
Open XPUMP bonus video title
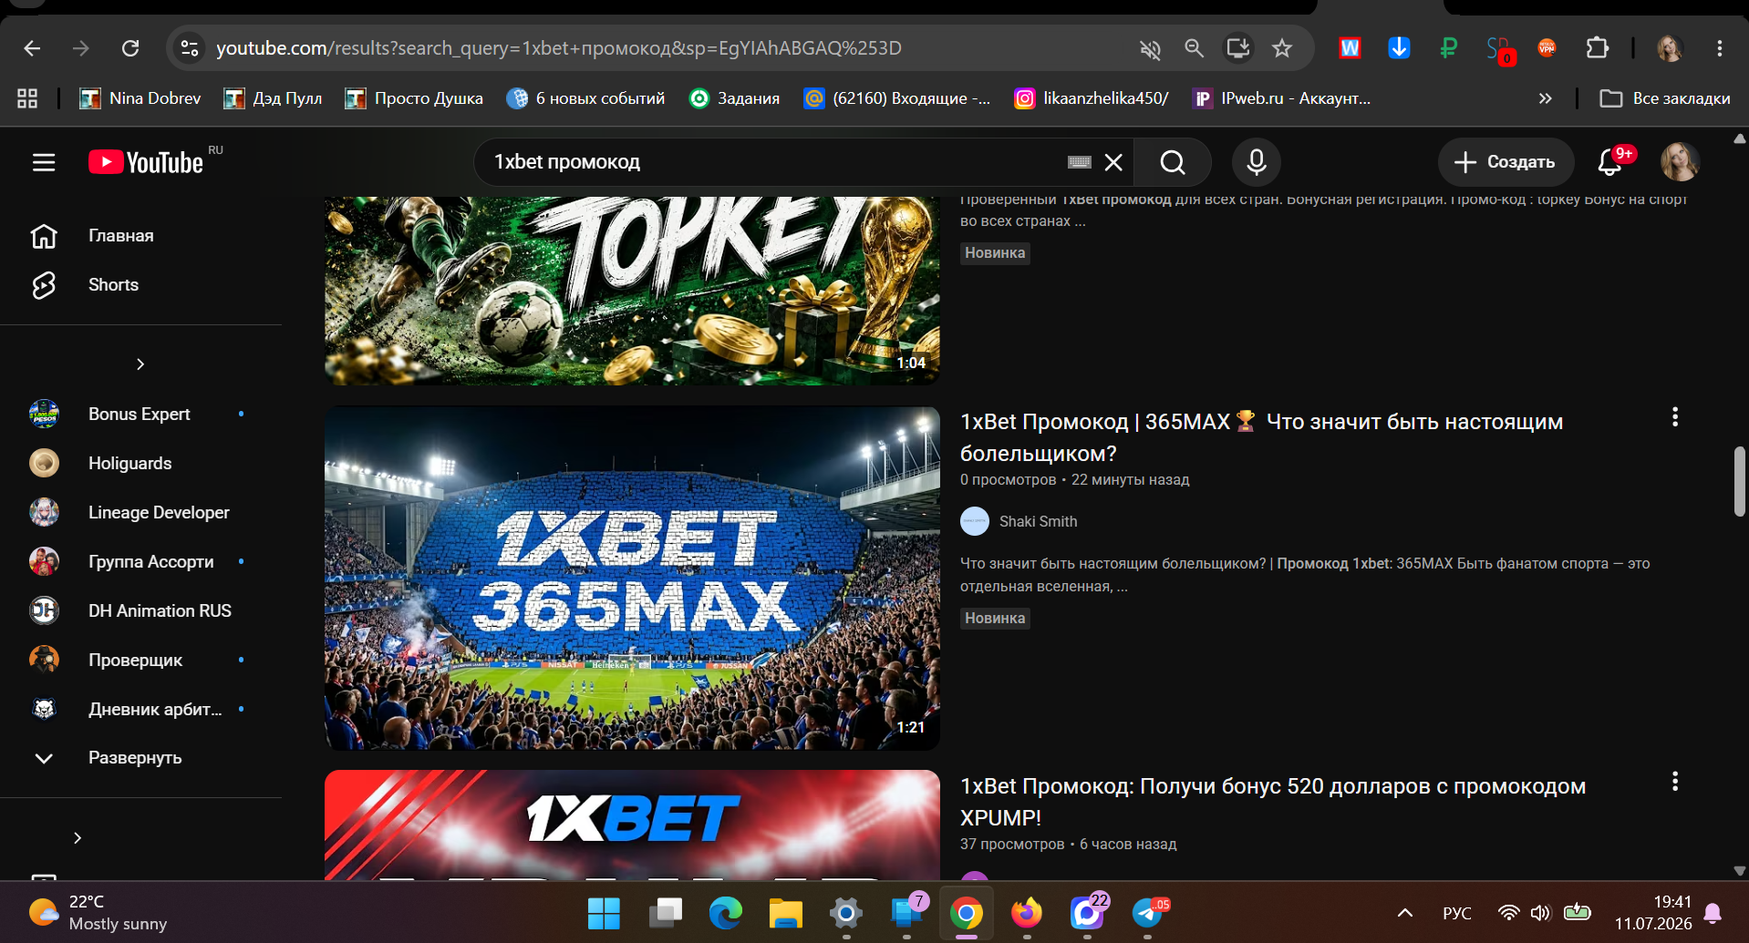1273,802
